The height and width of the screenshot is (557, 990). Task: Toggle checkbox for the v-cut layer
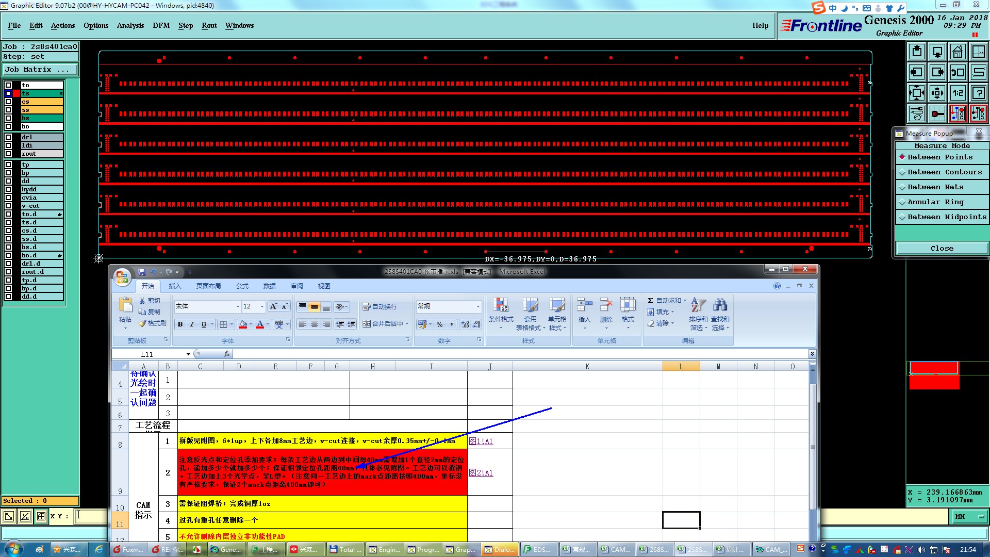(8, 206)
